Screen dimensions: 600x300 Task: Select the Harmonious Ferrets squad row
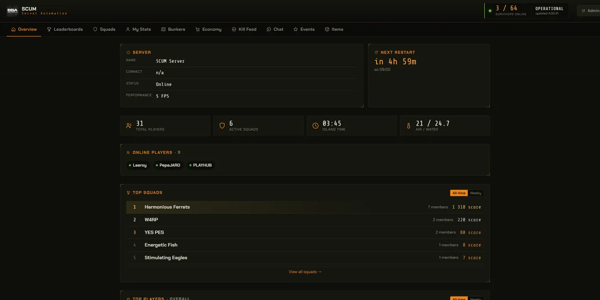pos(305,207)
